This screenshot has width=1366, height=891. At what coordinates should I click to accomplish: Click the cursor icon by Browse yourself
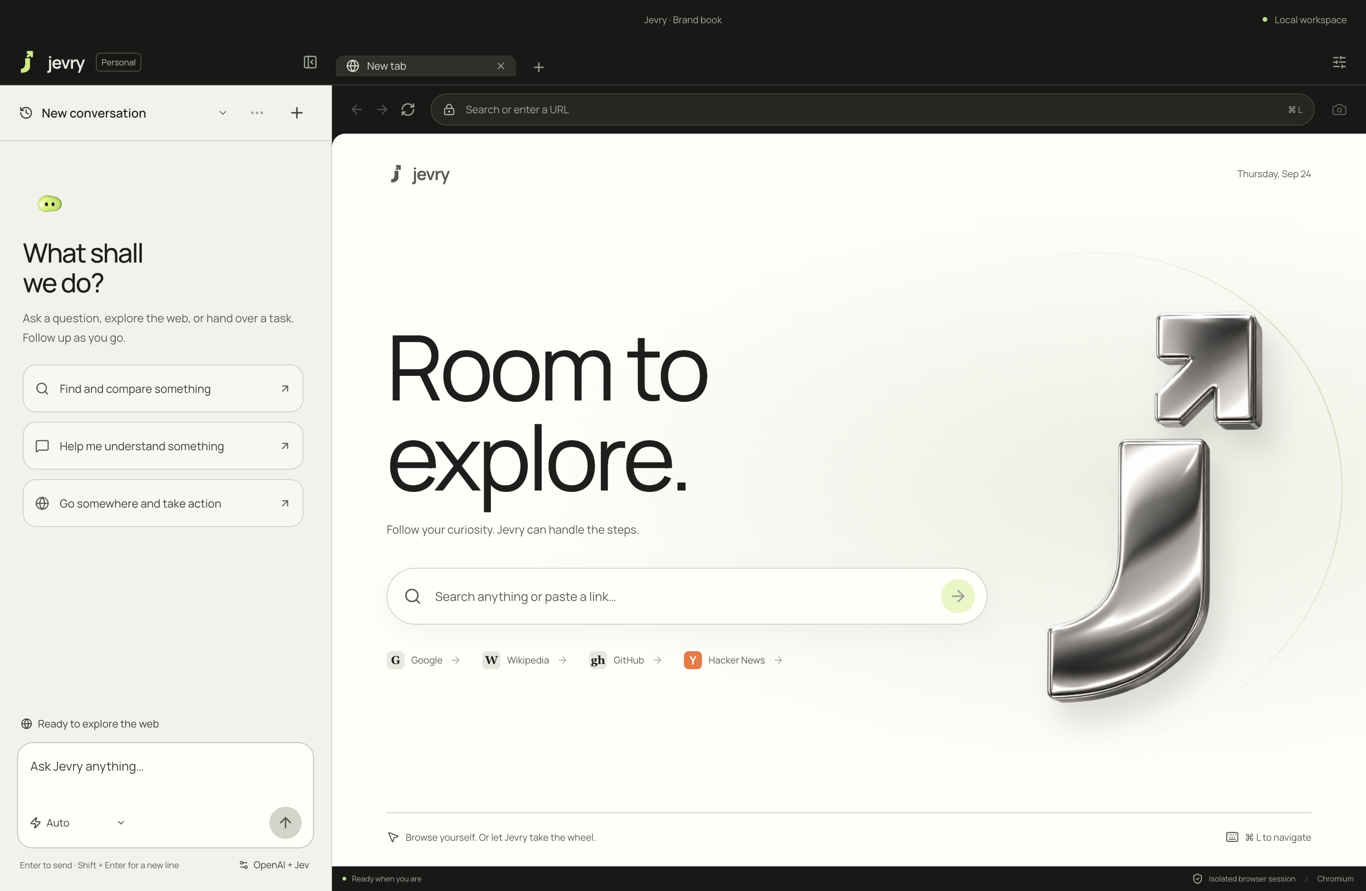393,837
